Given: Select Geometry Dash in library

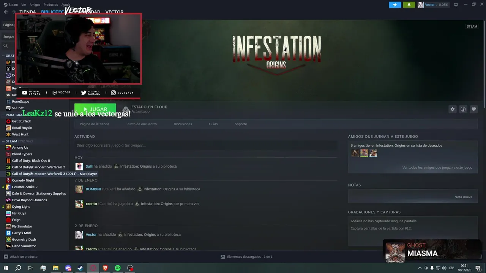Looking at the screenshot, I should coord(24,240).
